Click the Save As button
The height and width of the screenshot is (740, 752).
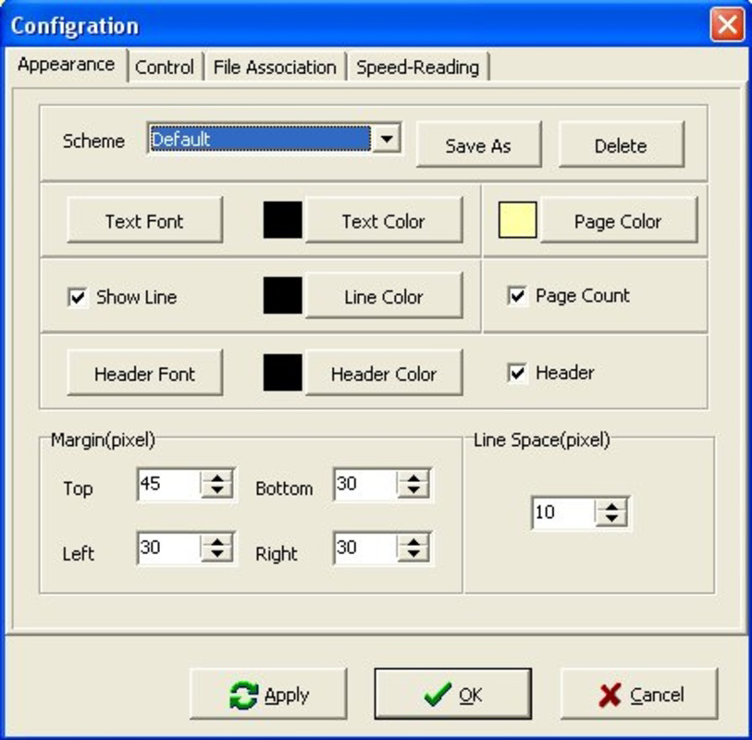(478, 145)
